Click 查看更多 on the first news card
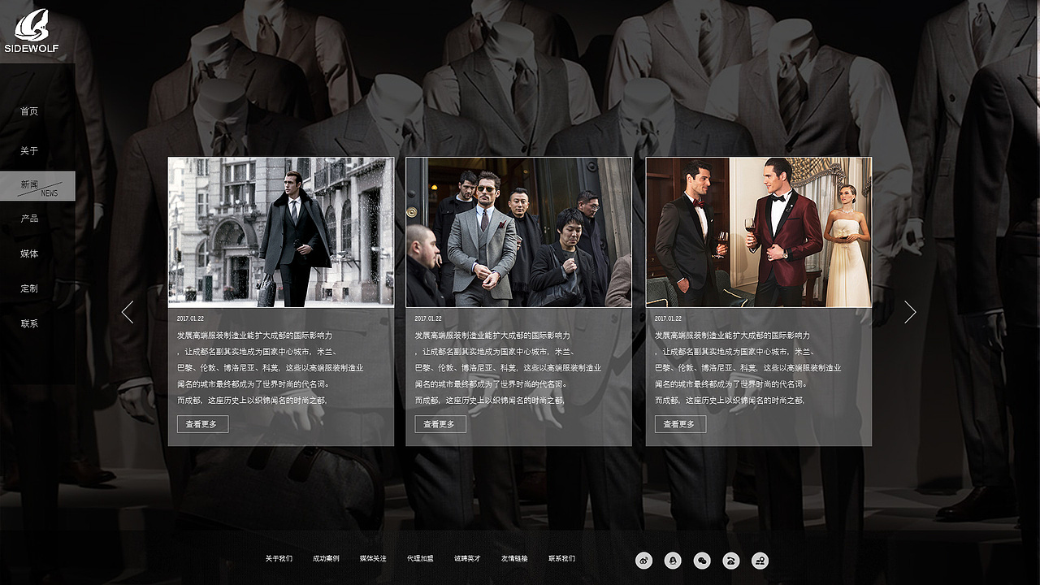 (x=201, y=423)
